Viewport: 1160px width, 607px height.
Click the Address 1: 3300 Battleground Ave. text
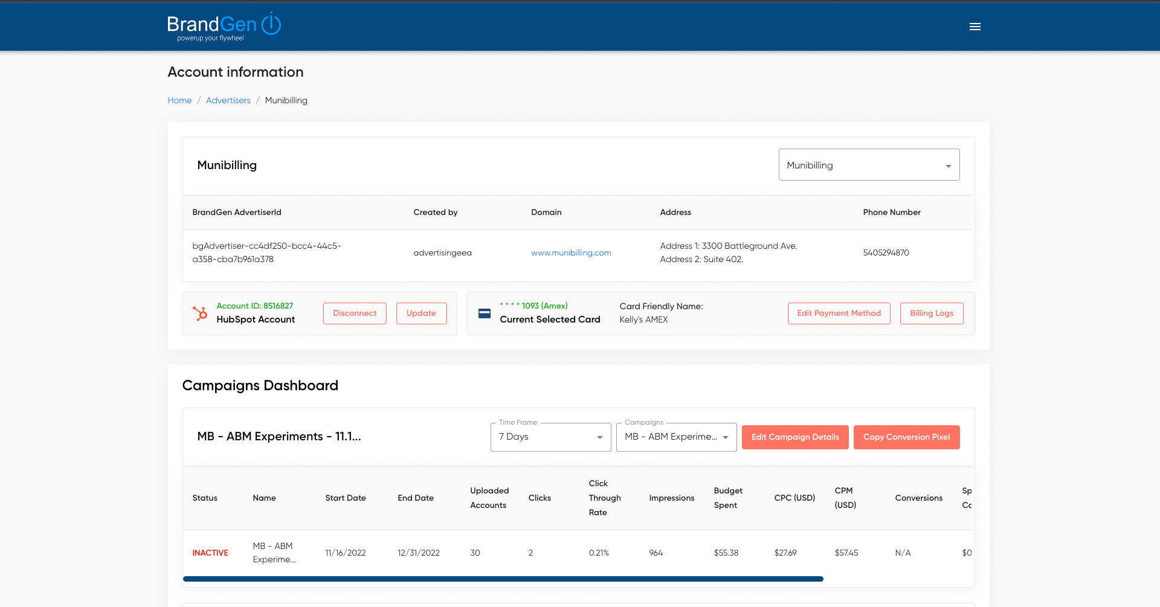729,246
